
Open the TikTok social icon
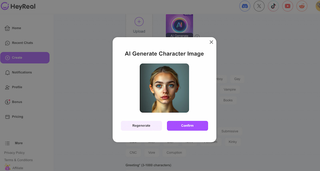tap(273, 6)
